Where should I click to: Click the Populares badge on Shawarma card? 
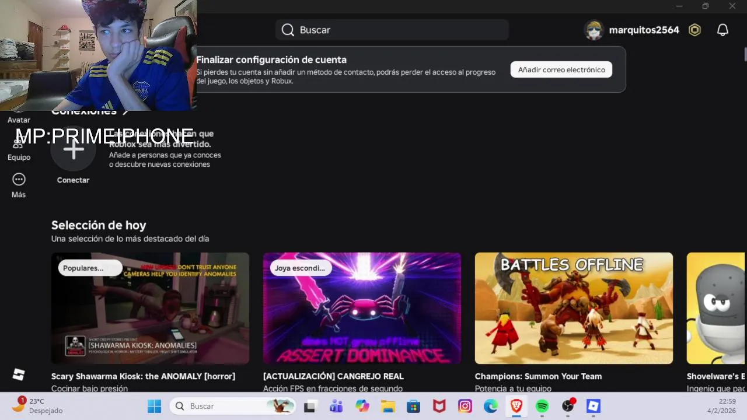[x=90, y=268]
